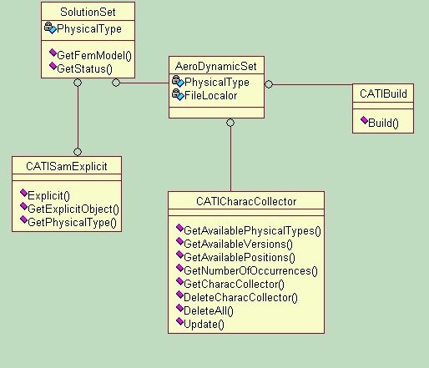Click the diamond icon beside Explicit()
This screenshot has width=429, height=368.
point(24,193)
